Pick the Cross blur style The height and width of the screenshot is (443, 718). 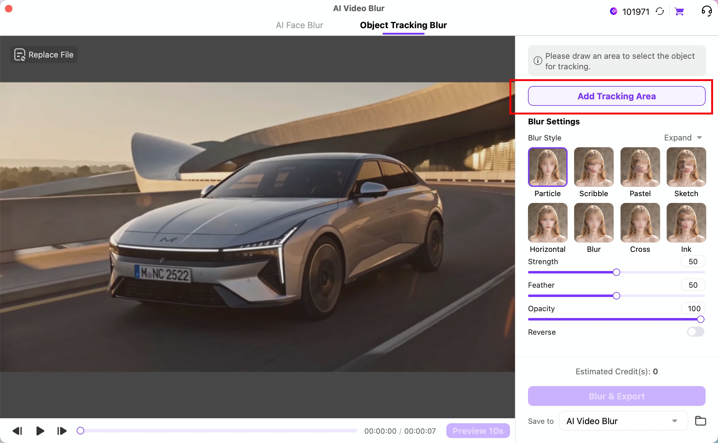[640, 223]
